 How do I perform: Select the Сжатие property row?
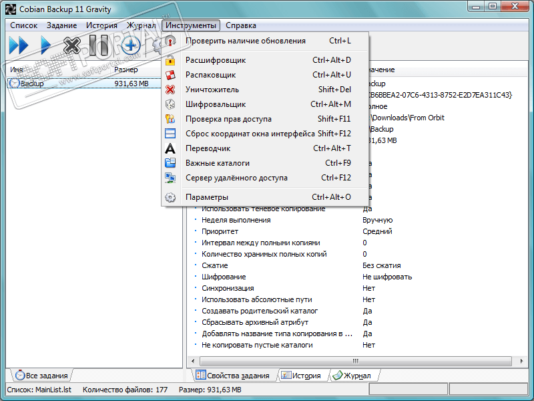point(356,265)
